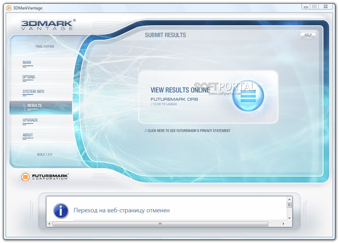Click the 'Click to launch' text
Screen dimensions: 339x243
164,104
